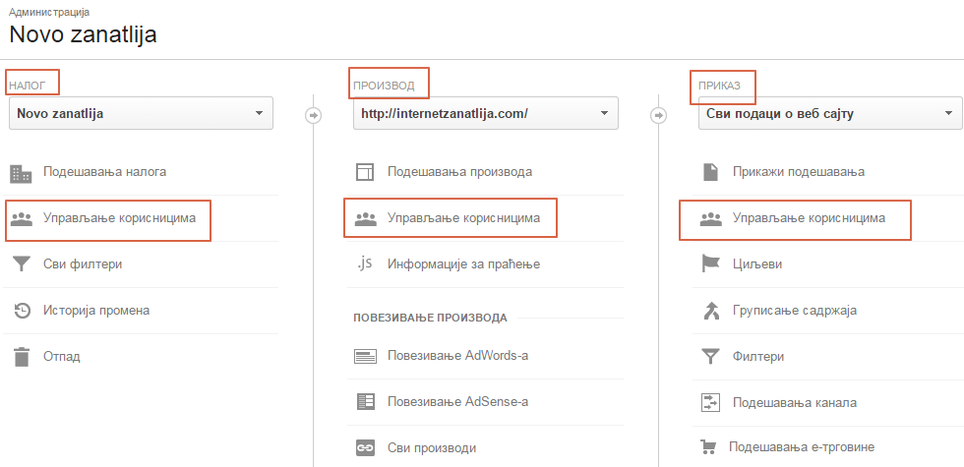Viewport: 964px width, 467px height.
Task: Click the chain link icon beside Сви производи
Action: click(x=365, y=448)
